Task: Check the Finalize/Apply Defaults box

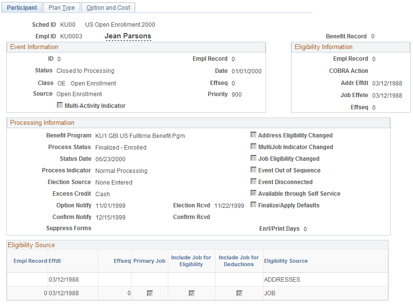Action: point(253,204)
